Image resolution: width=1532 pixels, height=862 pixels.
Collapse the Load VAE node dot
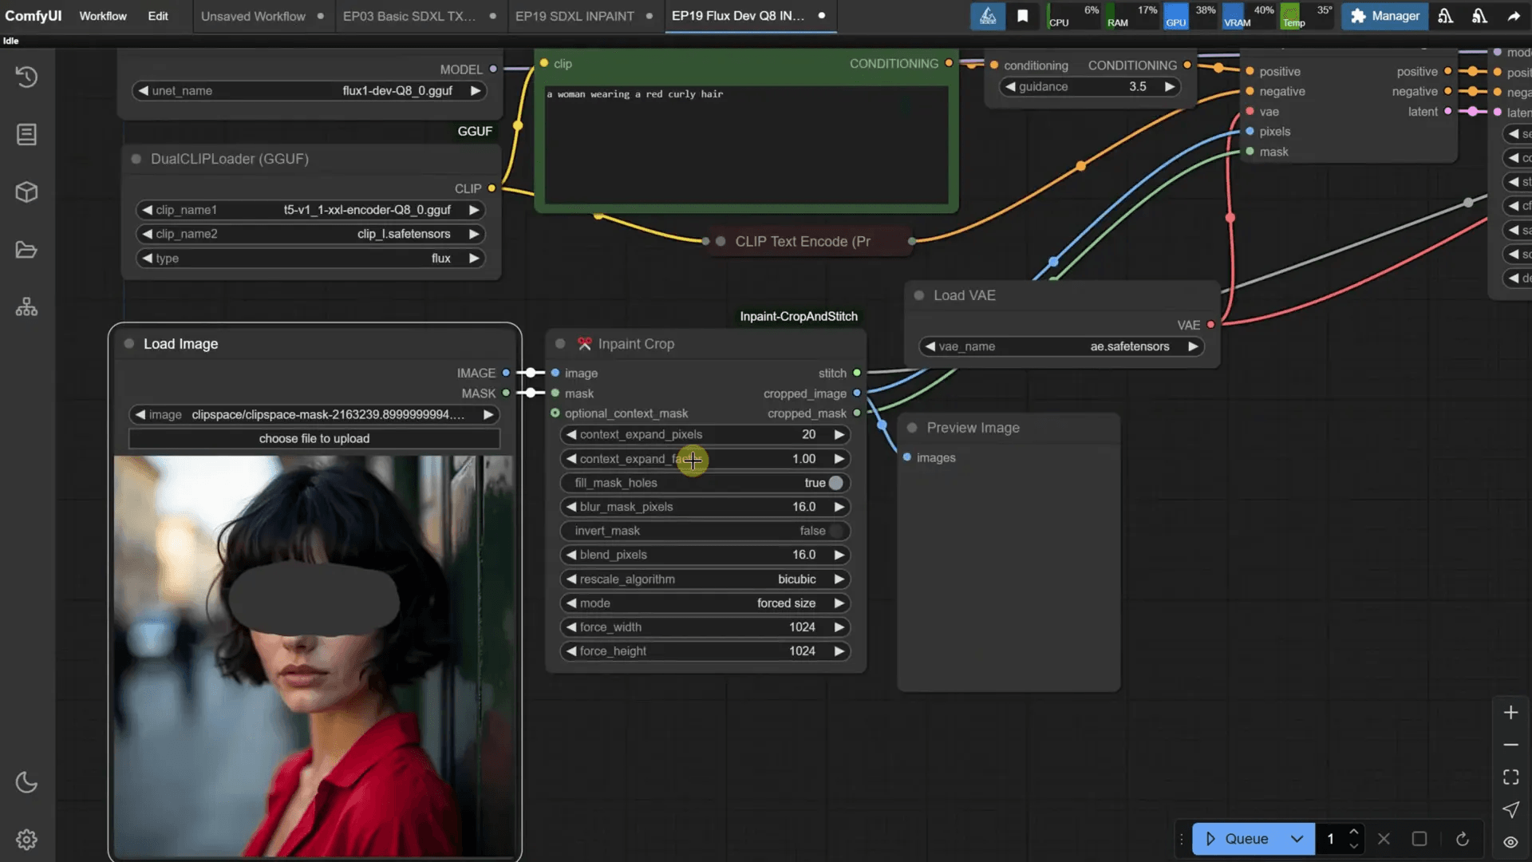pos(919,295)
